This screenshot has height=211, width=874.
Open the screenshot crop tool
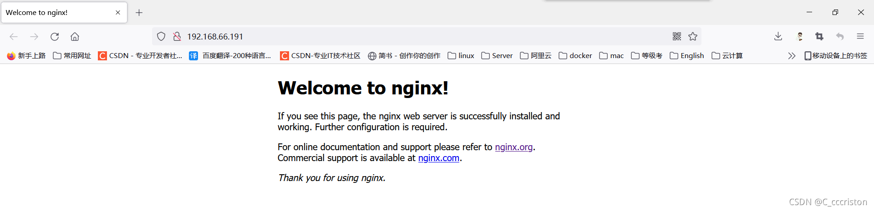[819, 36]
